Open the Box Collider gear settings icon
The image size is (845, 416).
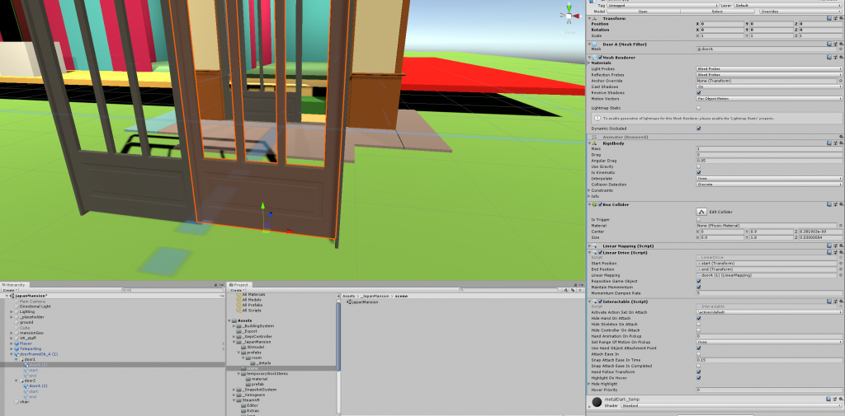(x=840, y=203)
